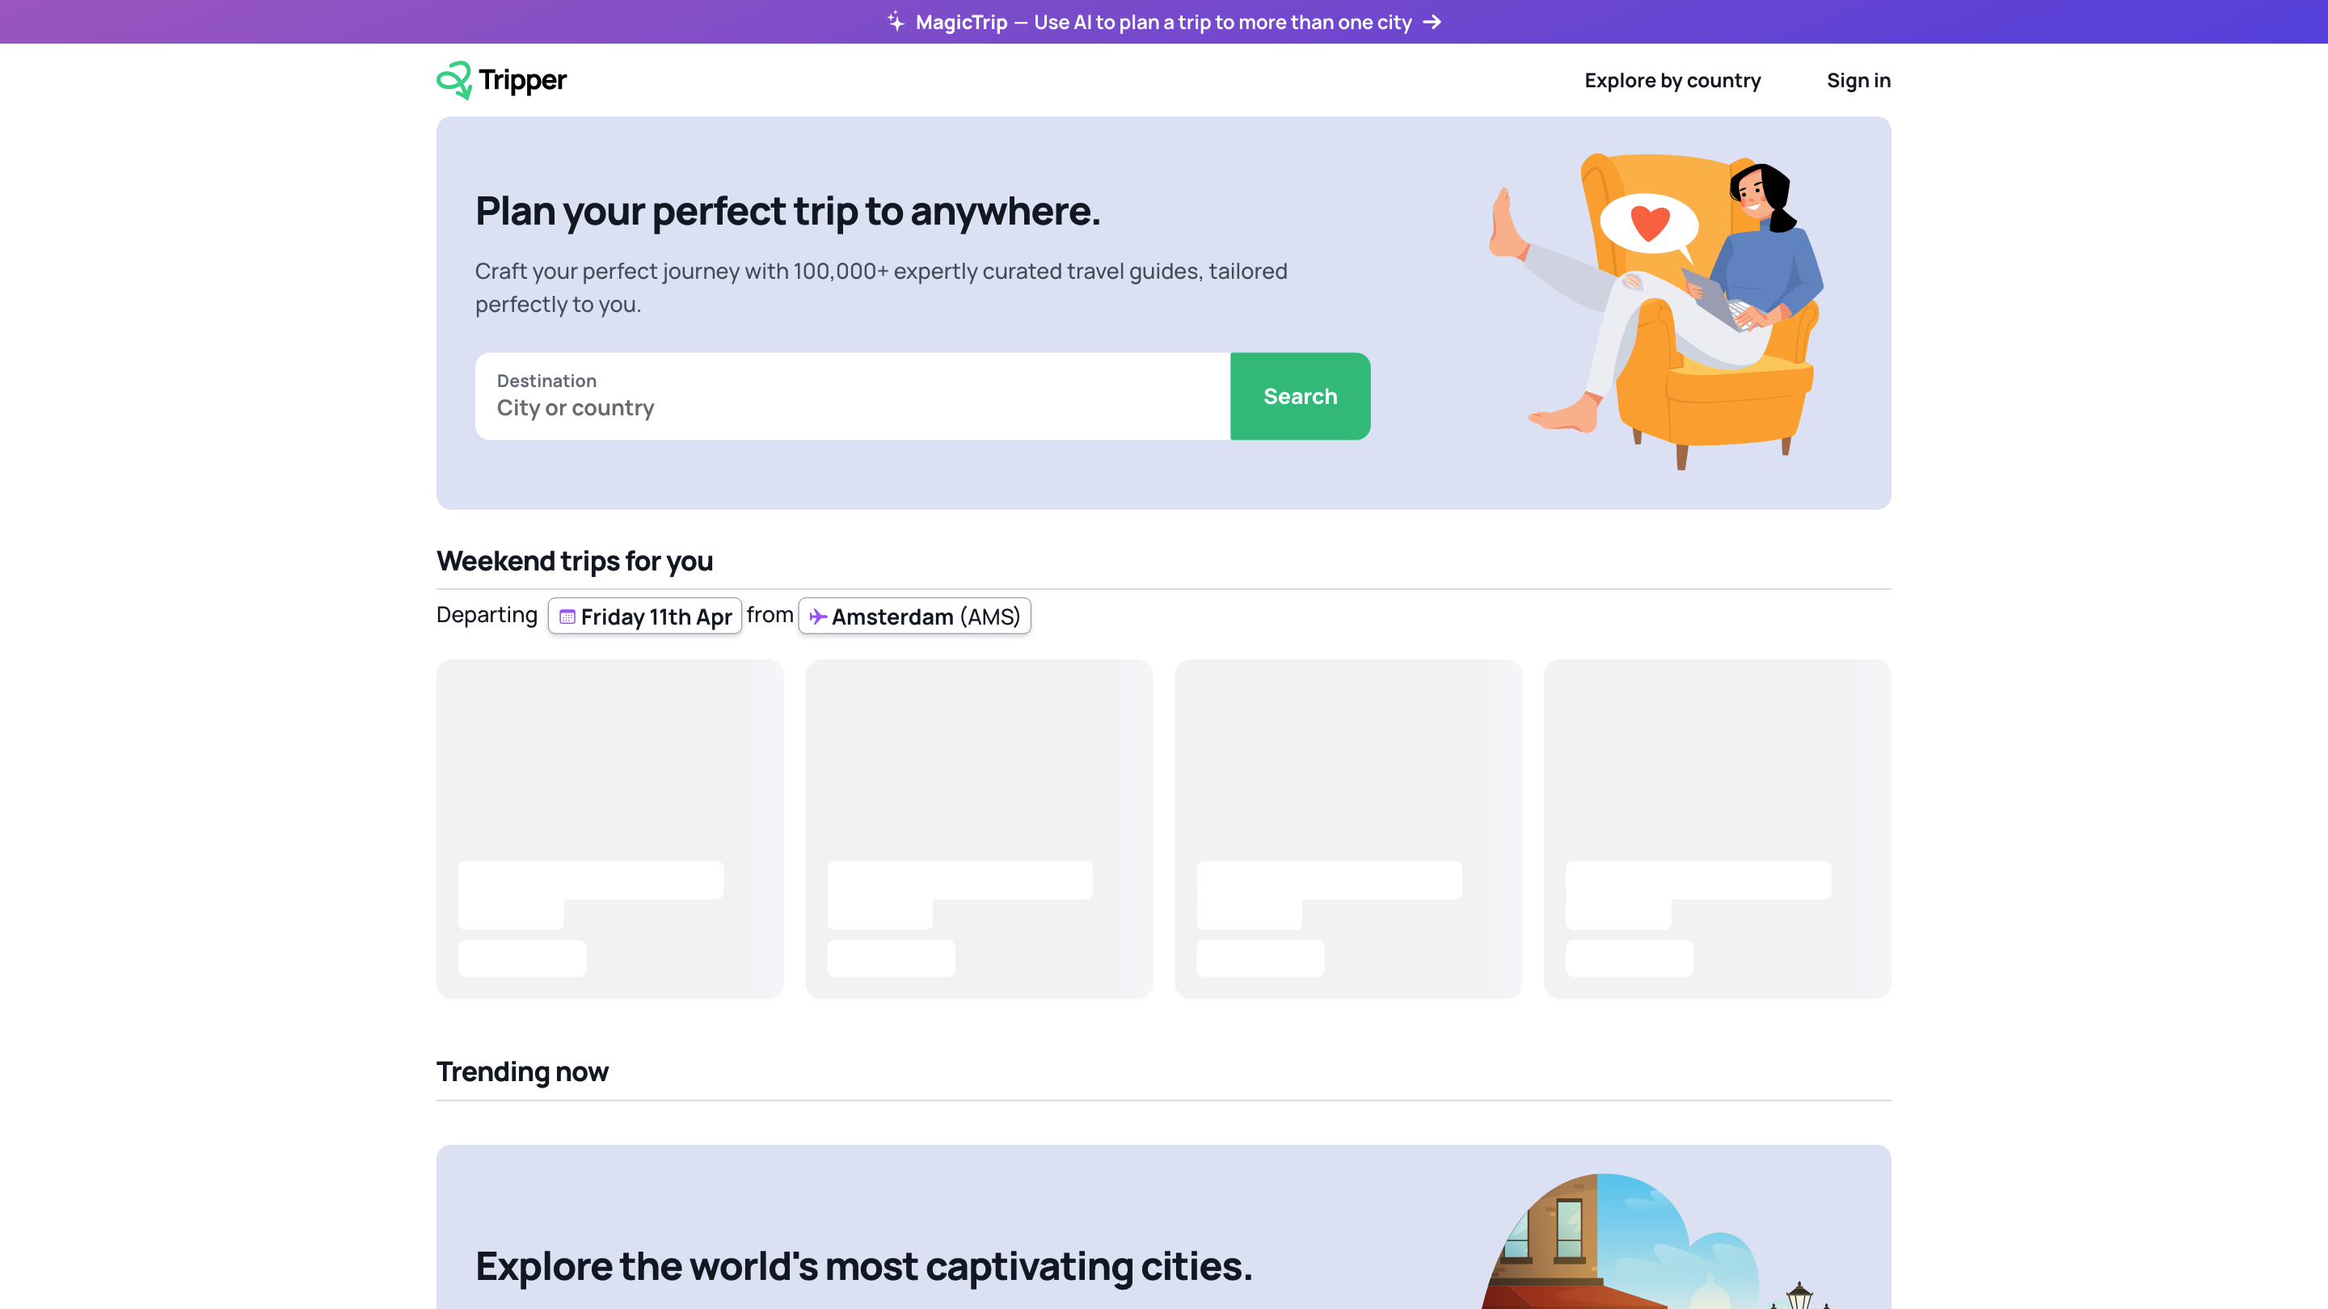Click the Tripper wordmark text
The width and height of the screenshot is (2328, 1309).
(x=522, y=81)
